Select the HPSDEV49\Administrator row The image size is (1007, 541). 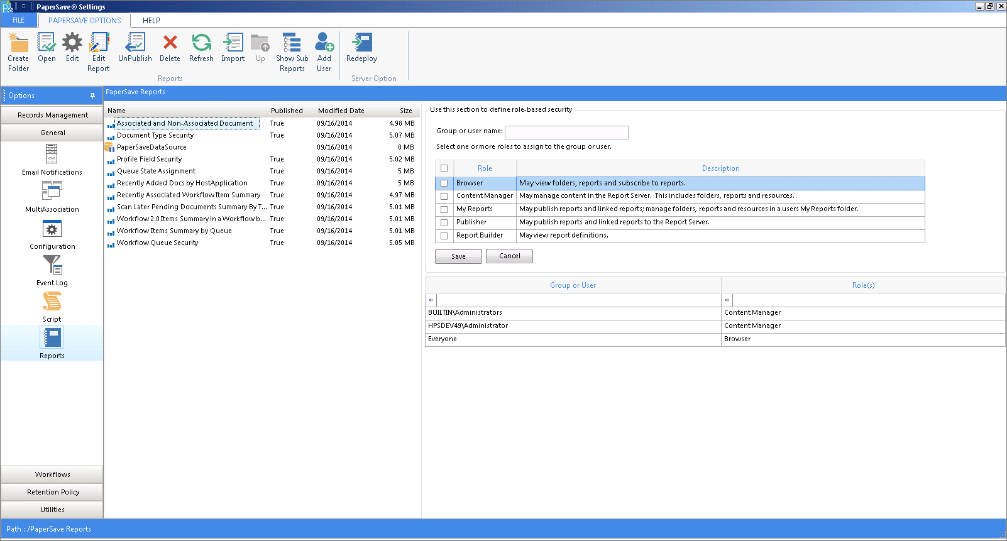tap(715, 326)
